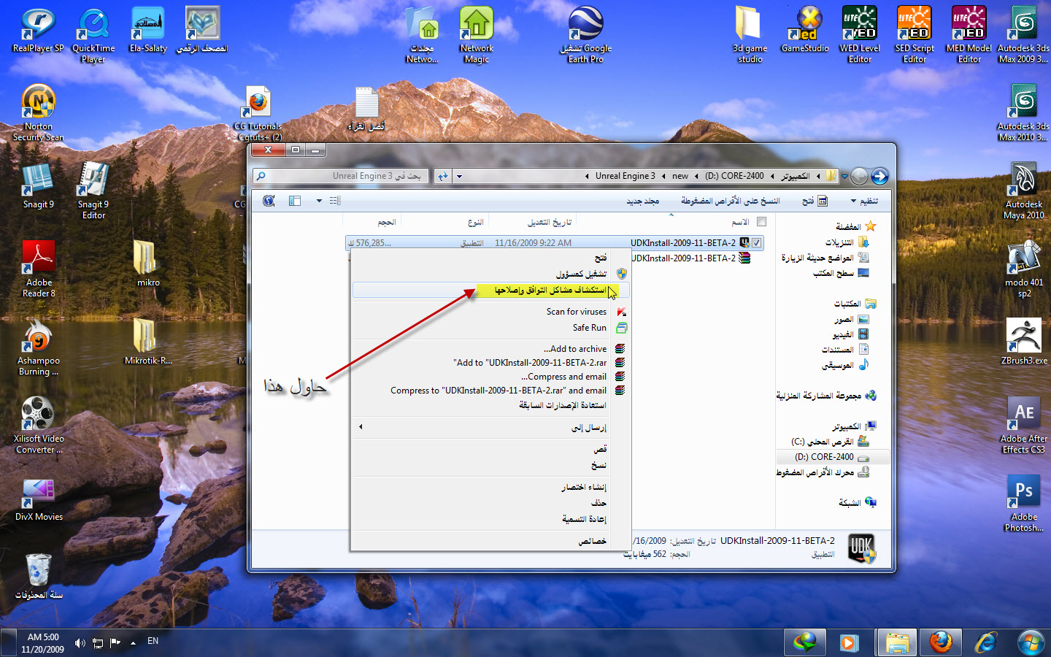This screenshot has width=1051, height=657.
Task: Select WED Level Editor shortcut
Action: [x=860, y=35]
